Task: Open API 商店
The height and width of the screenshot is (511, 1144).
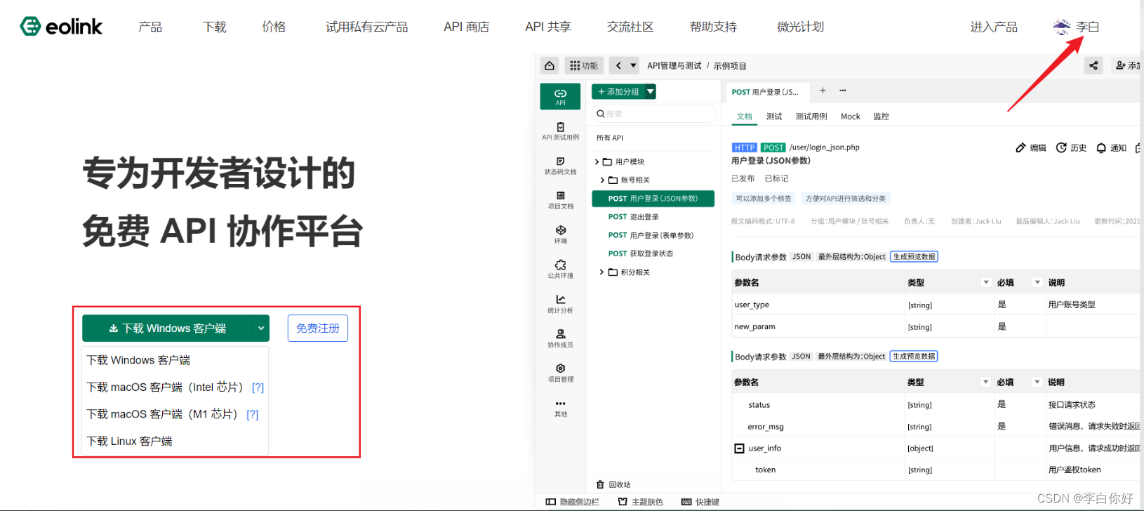Action: (466, 27)
